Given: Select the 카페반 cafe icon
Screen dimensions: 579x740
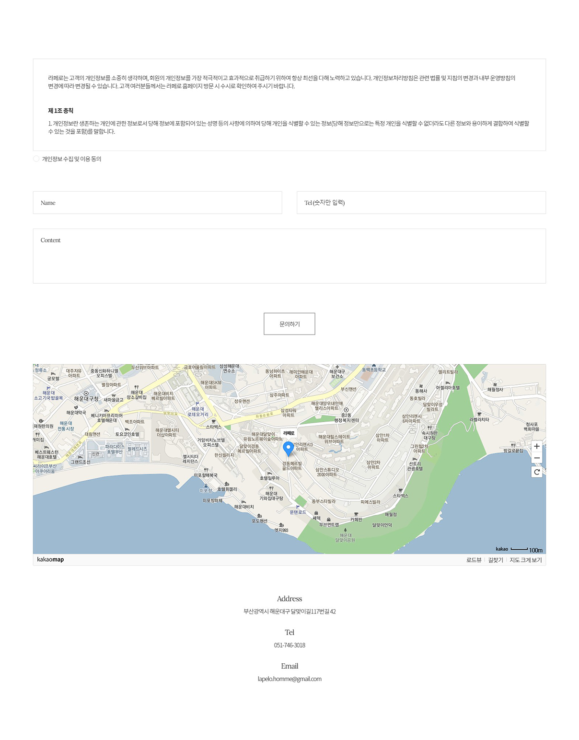Looking at the screenshot, I should tap(356, 514).
